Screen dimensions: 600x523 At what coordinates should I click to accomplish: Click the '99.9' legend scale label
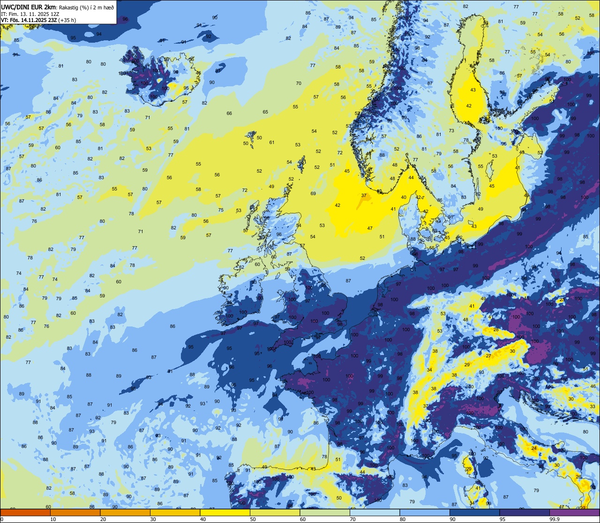pyautogui.click(x=555, y=519)
